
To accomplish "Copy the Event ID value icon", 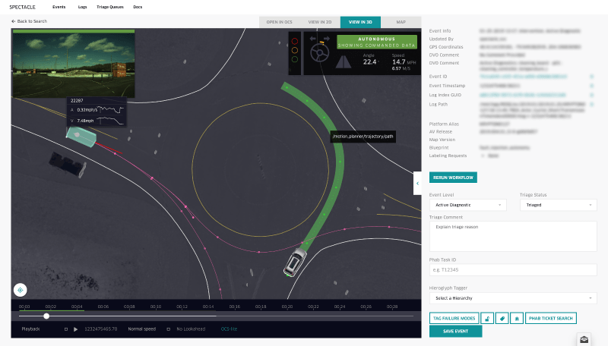I will (x=592, y=77).
